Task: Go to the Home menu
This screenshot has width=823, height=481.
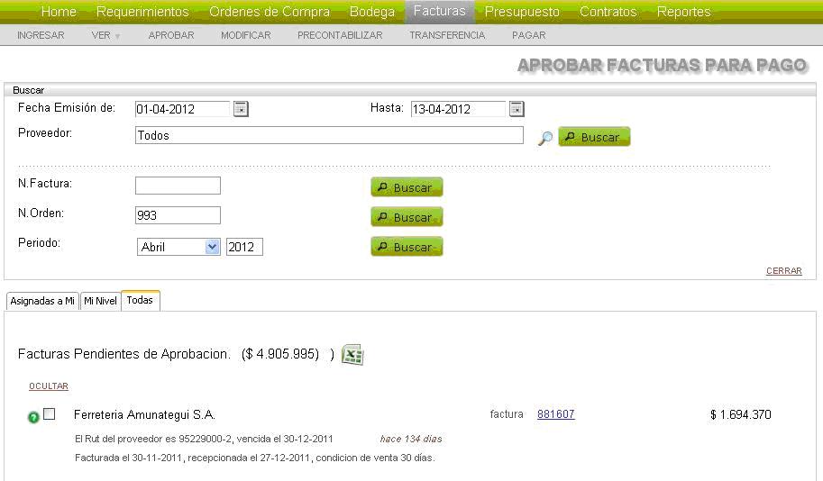Action: tap(59, 12)
